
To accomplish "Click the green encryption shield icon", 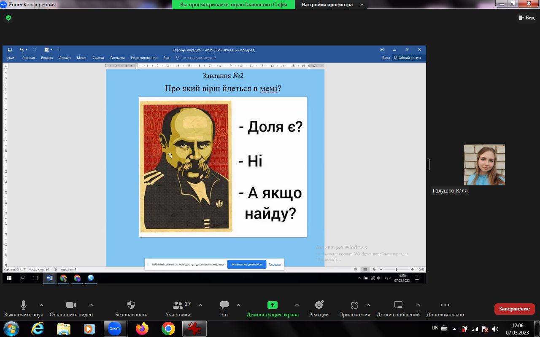I will 8,18.
